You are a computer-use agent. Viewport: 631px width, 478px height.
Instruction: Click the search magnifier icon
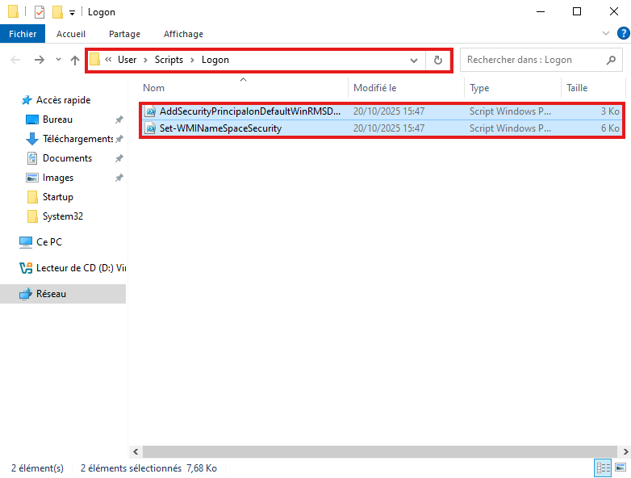pos(610,60)
